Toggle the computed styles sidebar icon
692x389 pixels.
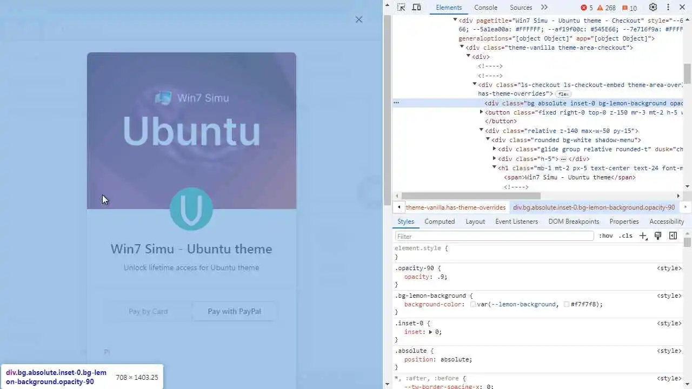click(673, 236)
